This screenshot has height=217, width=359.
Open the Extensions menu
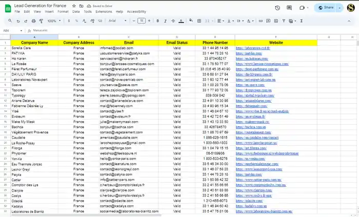pyautogui.click(x=104, y=11)
